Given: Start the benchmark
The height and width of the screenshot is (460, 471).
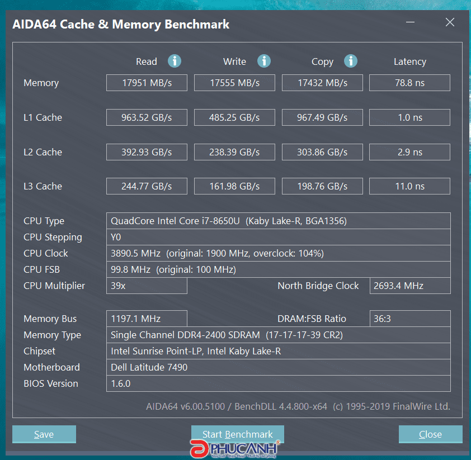Looking at the screenshot, I should 238,434.
